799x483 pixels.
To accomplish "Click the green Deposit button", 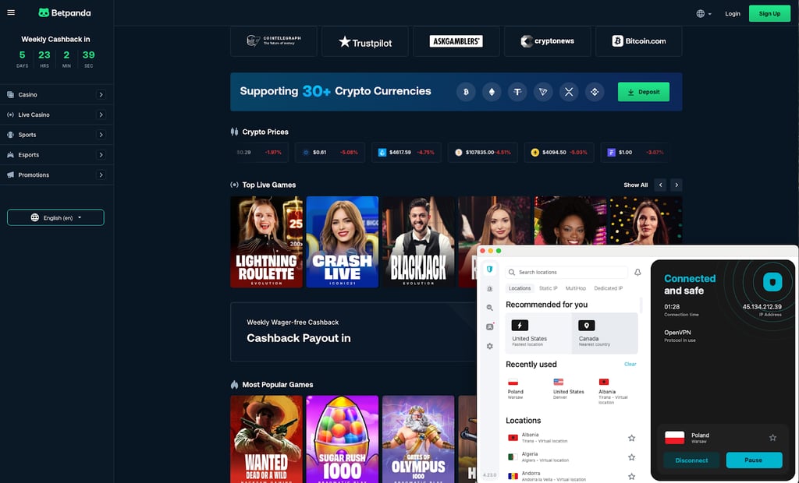I will [644, 92].
